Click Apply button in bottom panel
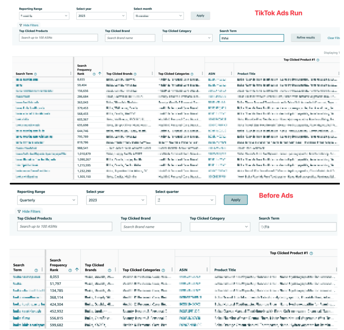The height and width of the screenshot is (330, 344). coord(236,200)
